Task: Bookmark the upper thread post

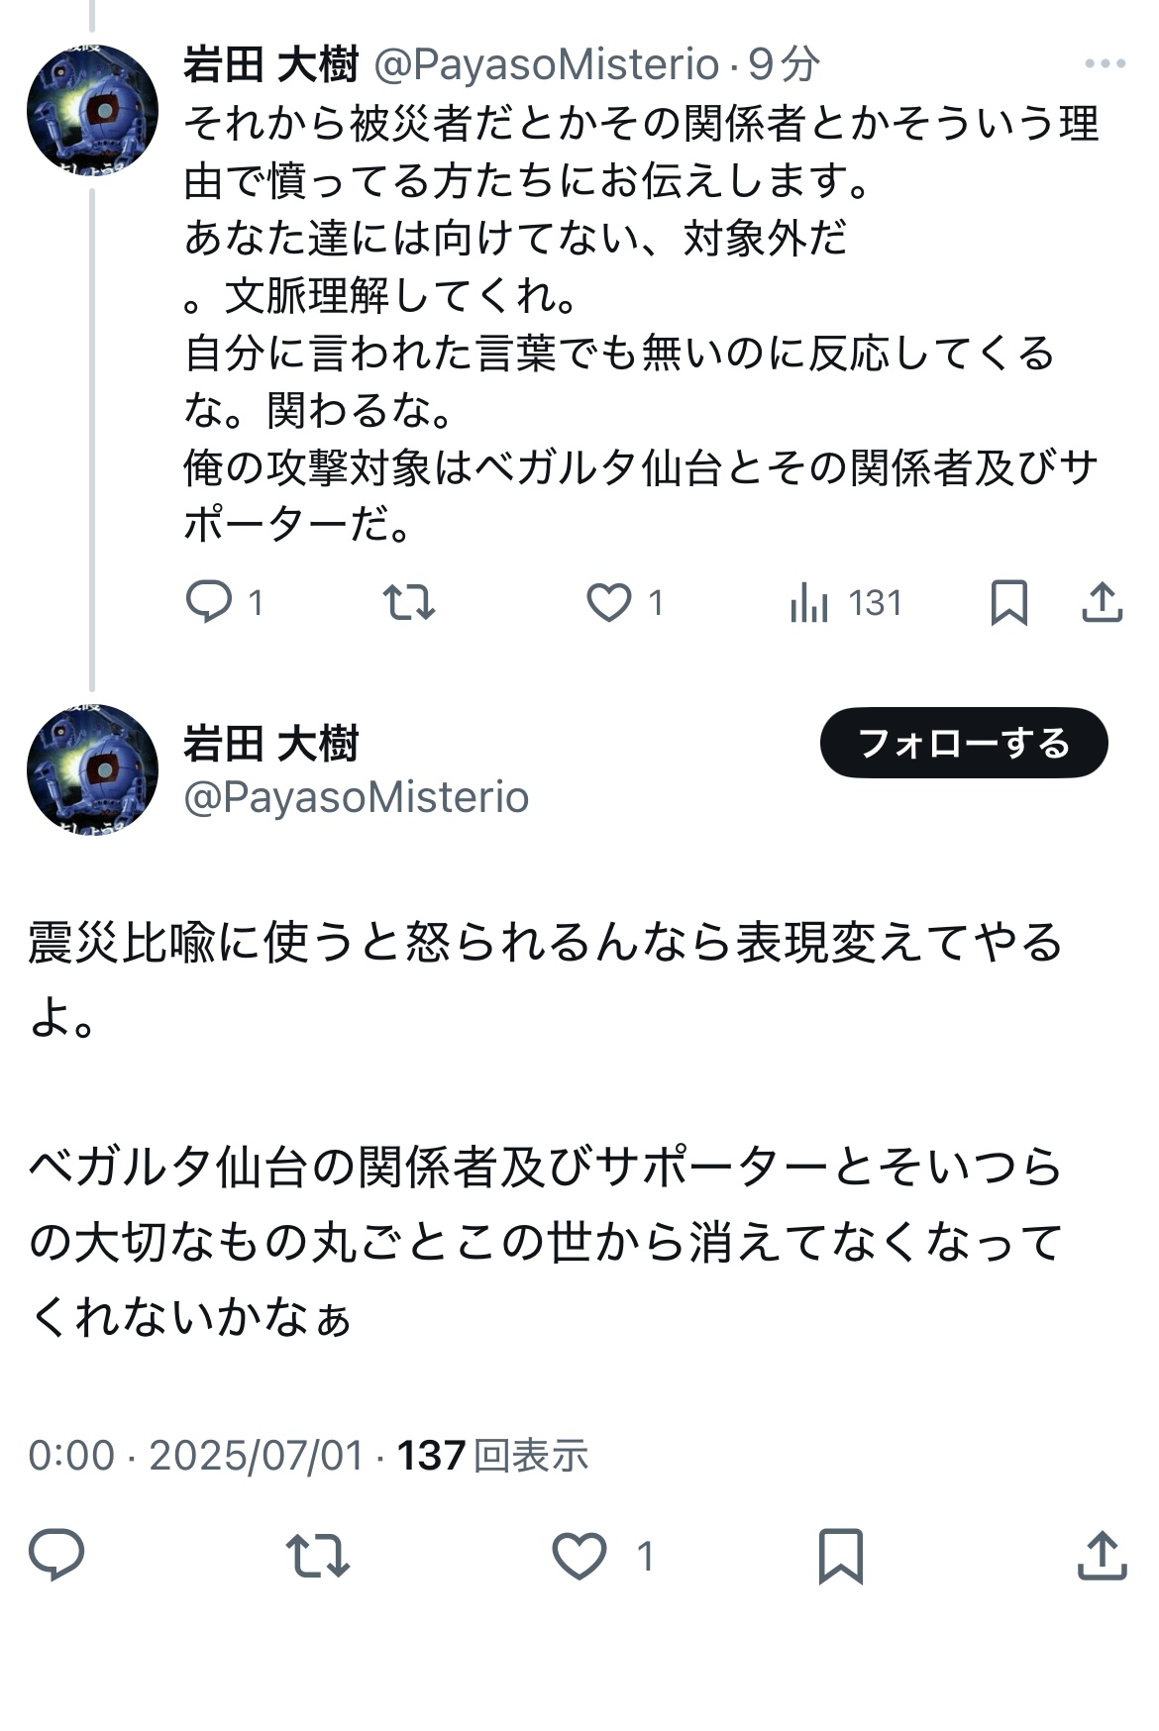Action: [1008, 602]
